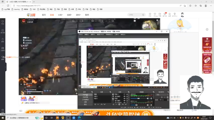
Task: Remove source with minus icon in OBS 来源 panel
Action: click(x=116, y=104)
